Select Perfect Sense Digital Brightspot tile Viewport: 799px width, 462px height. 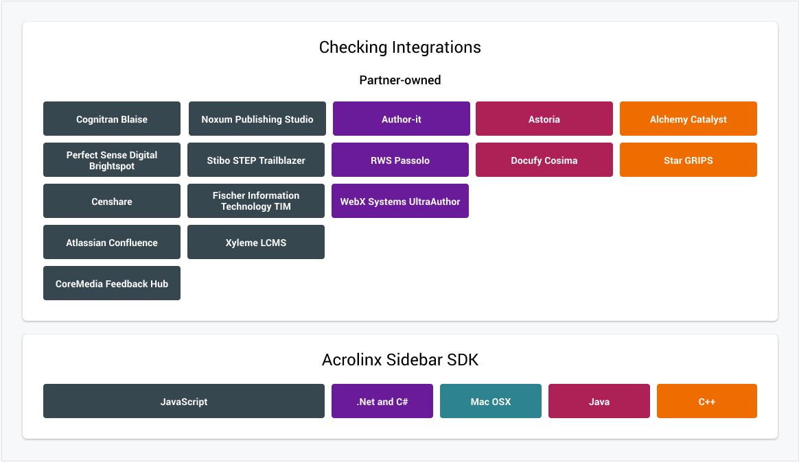click(112, 160)
